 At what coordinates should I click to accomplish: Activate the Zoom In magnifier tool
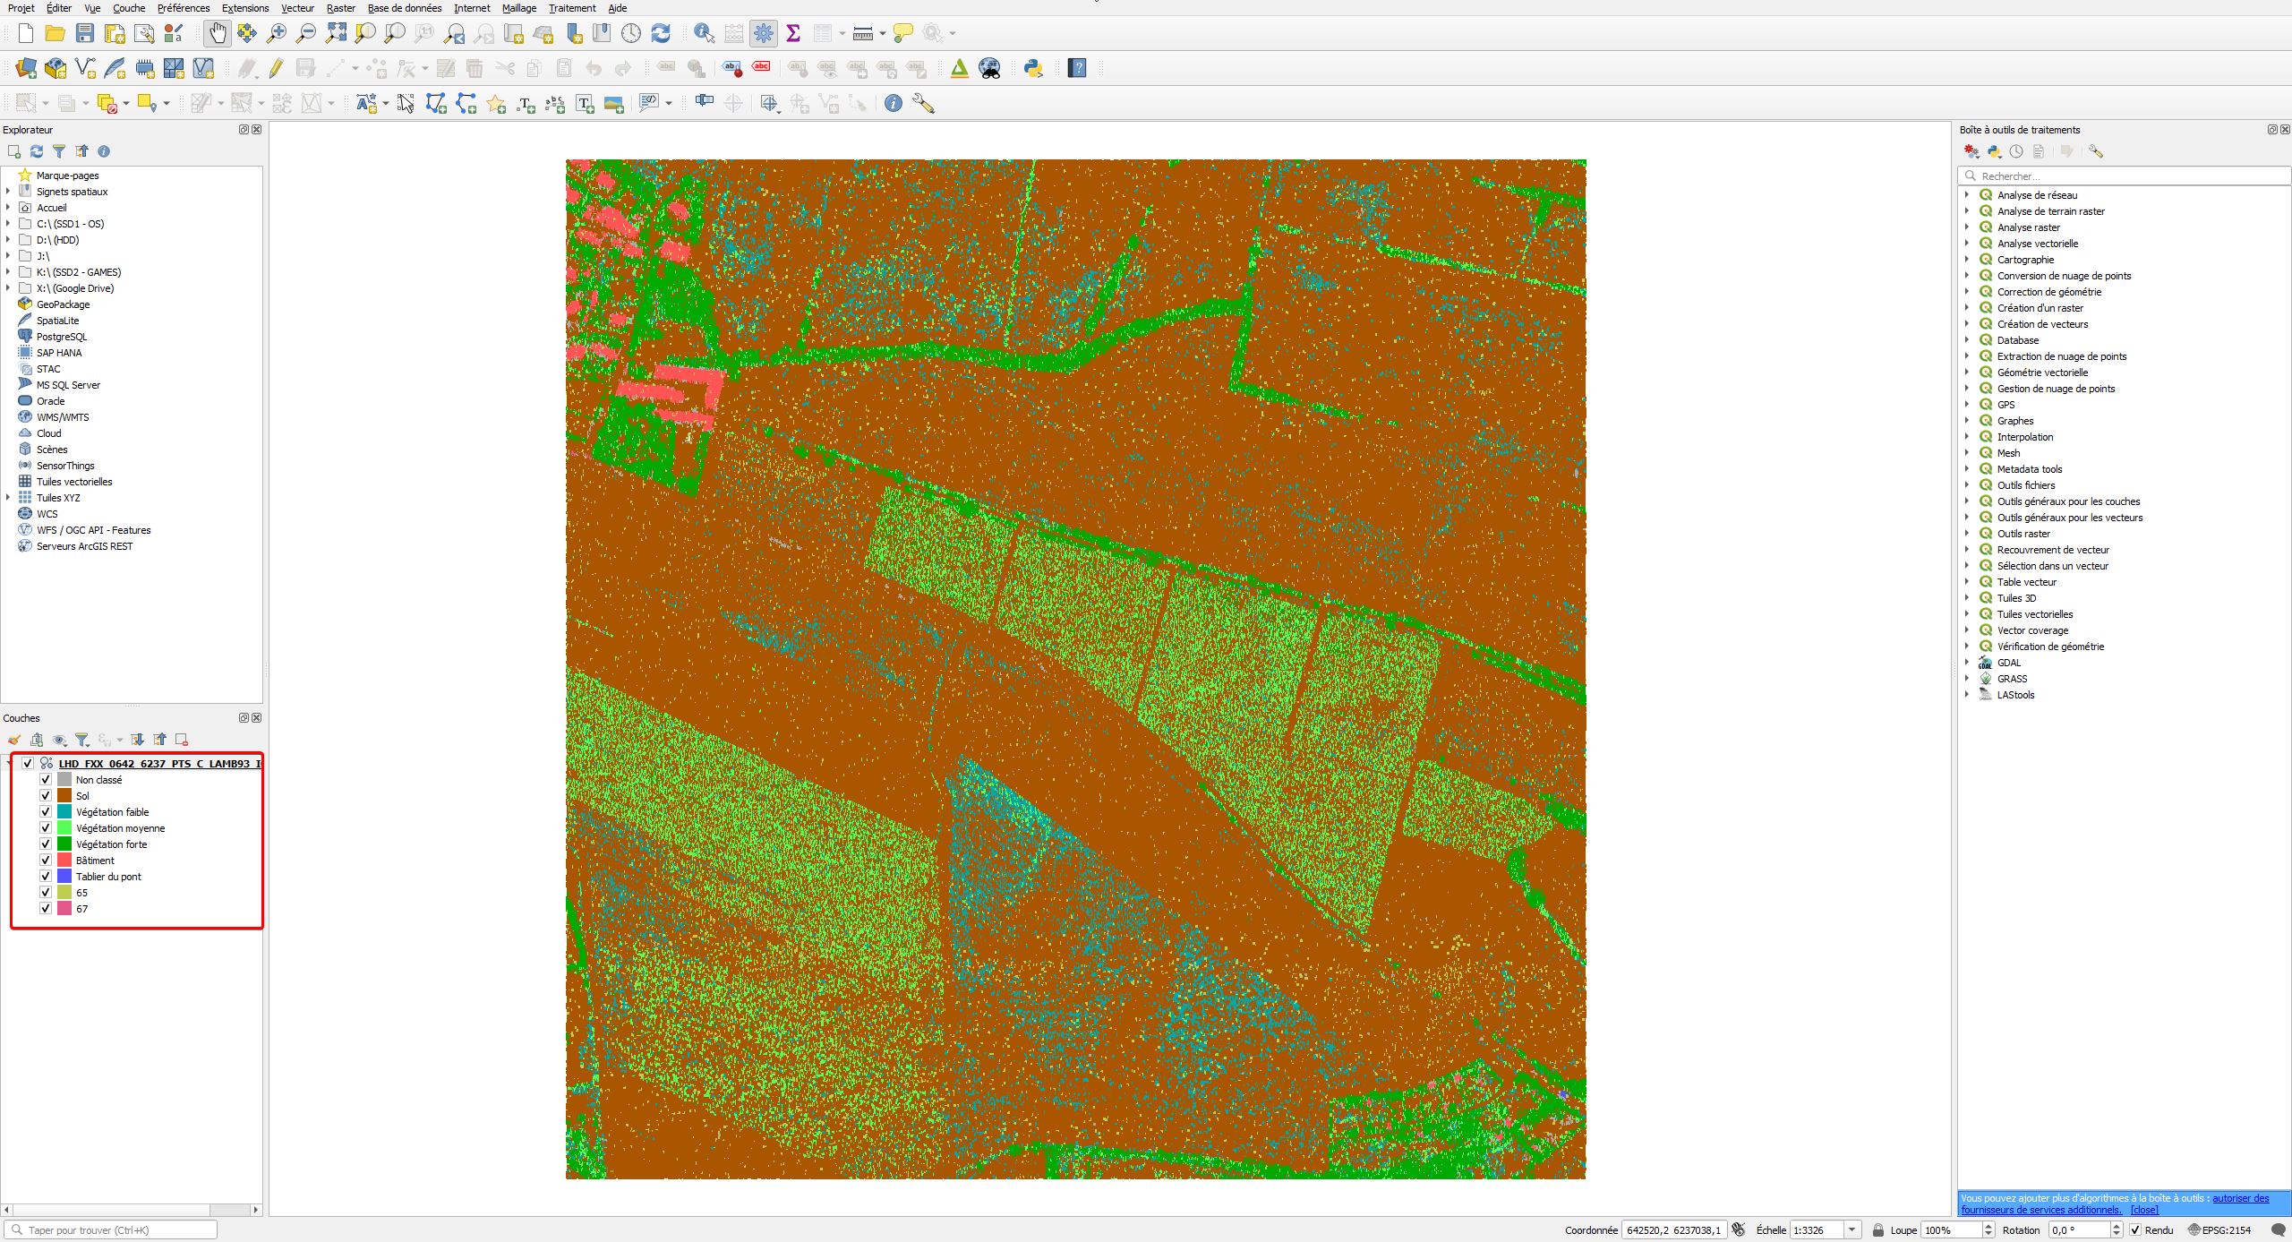click(x=277, y=33)
